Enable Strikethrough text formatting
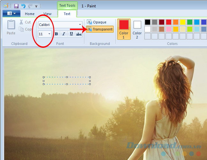Image resolution: width=207 pixels, height=160 pixels. tap(79, 34)
